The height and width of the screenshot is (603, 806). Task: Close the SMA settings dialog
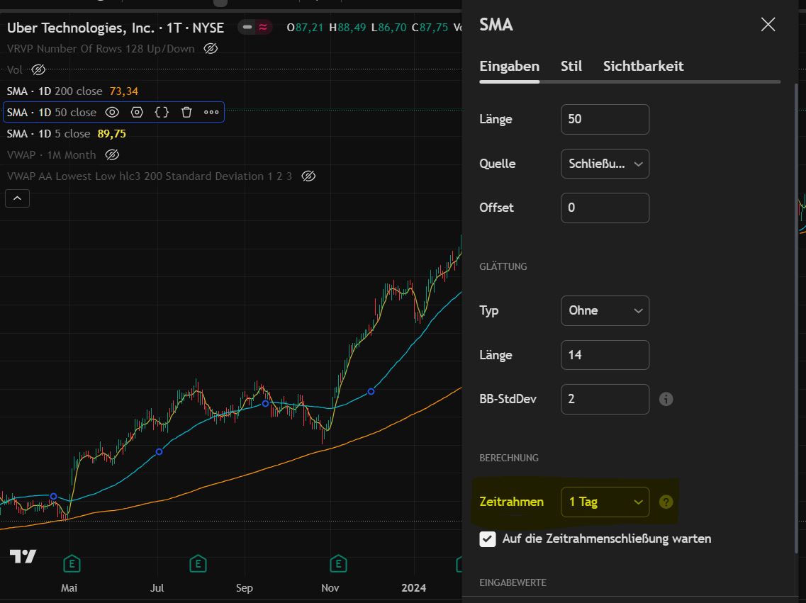click(768, 24)
